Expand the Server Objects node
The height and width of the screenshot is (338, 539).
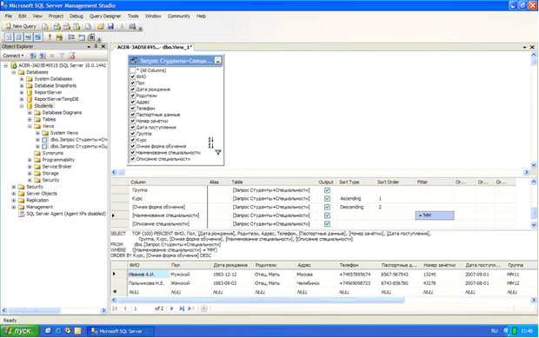pyautogui.click(x=13, y=194)
